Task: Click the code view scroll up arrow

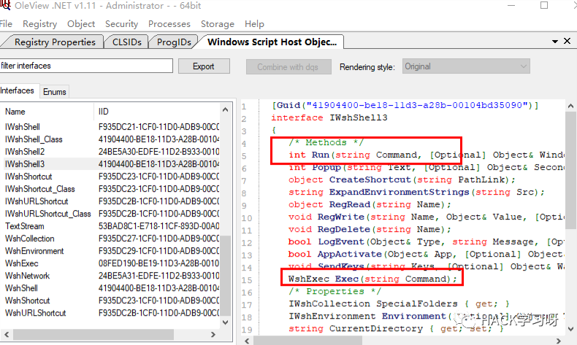Action: pyautogui.click(x=570, y=106)
